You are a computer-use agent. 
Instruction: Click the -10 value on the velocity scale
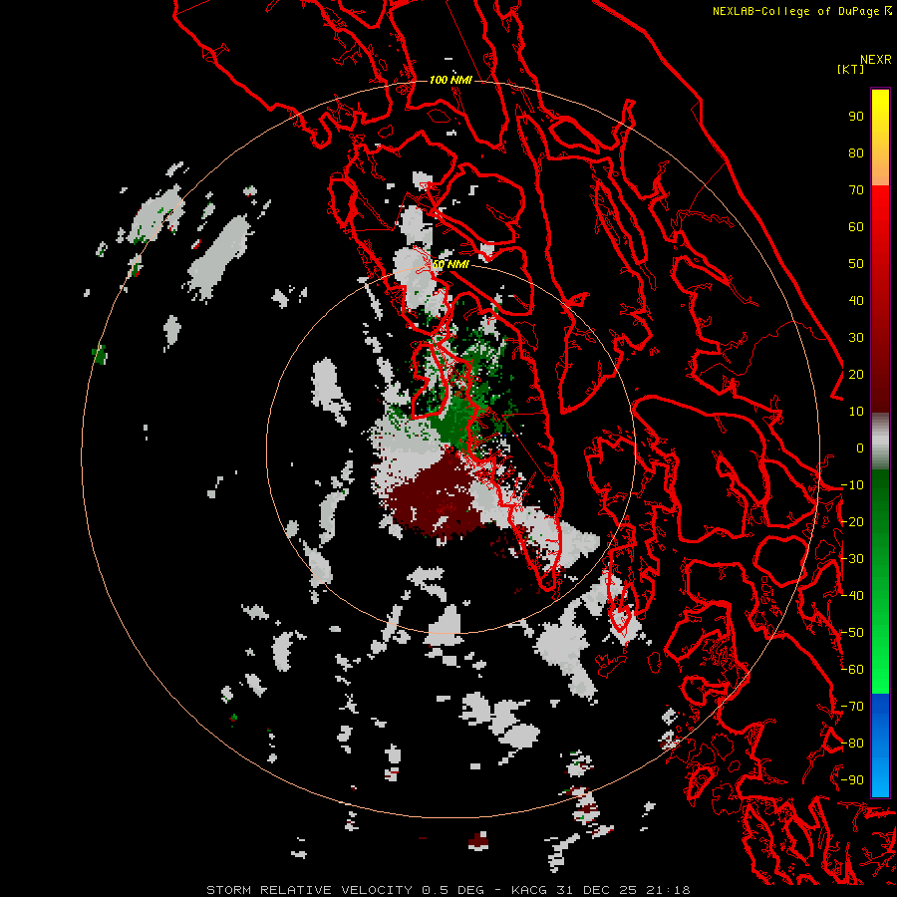(x=852, y=485)
